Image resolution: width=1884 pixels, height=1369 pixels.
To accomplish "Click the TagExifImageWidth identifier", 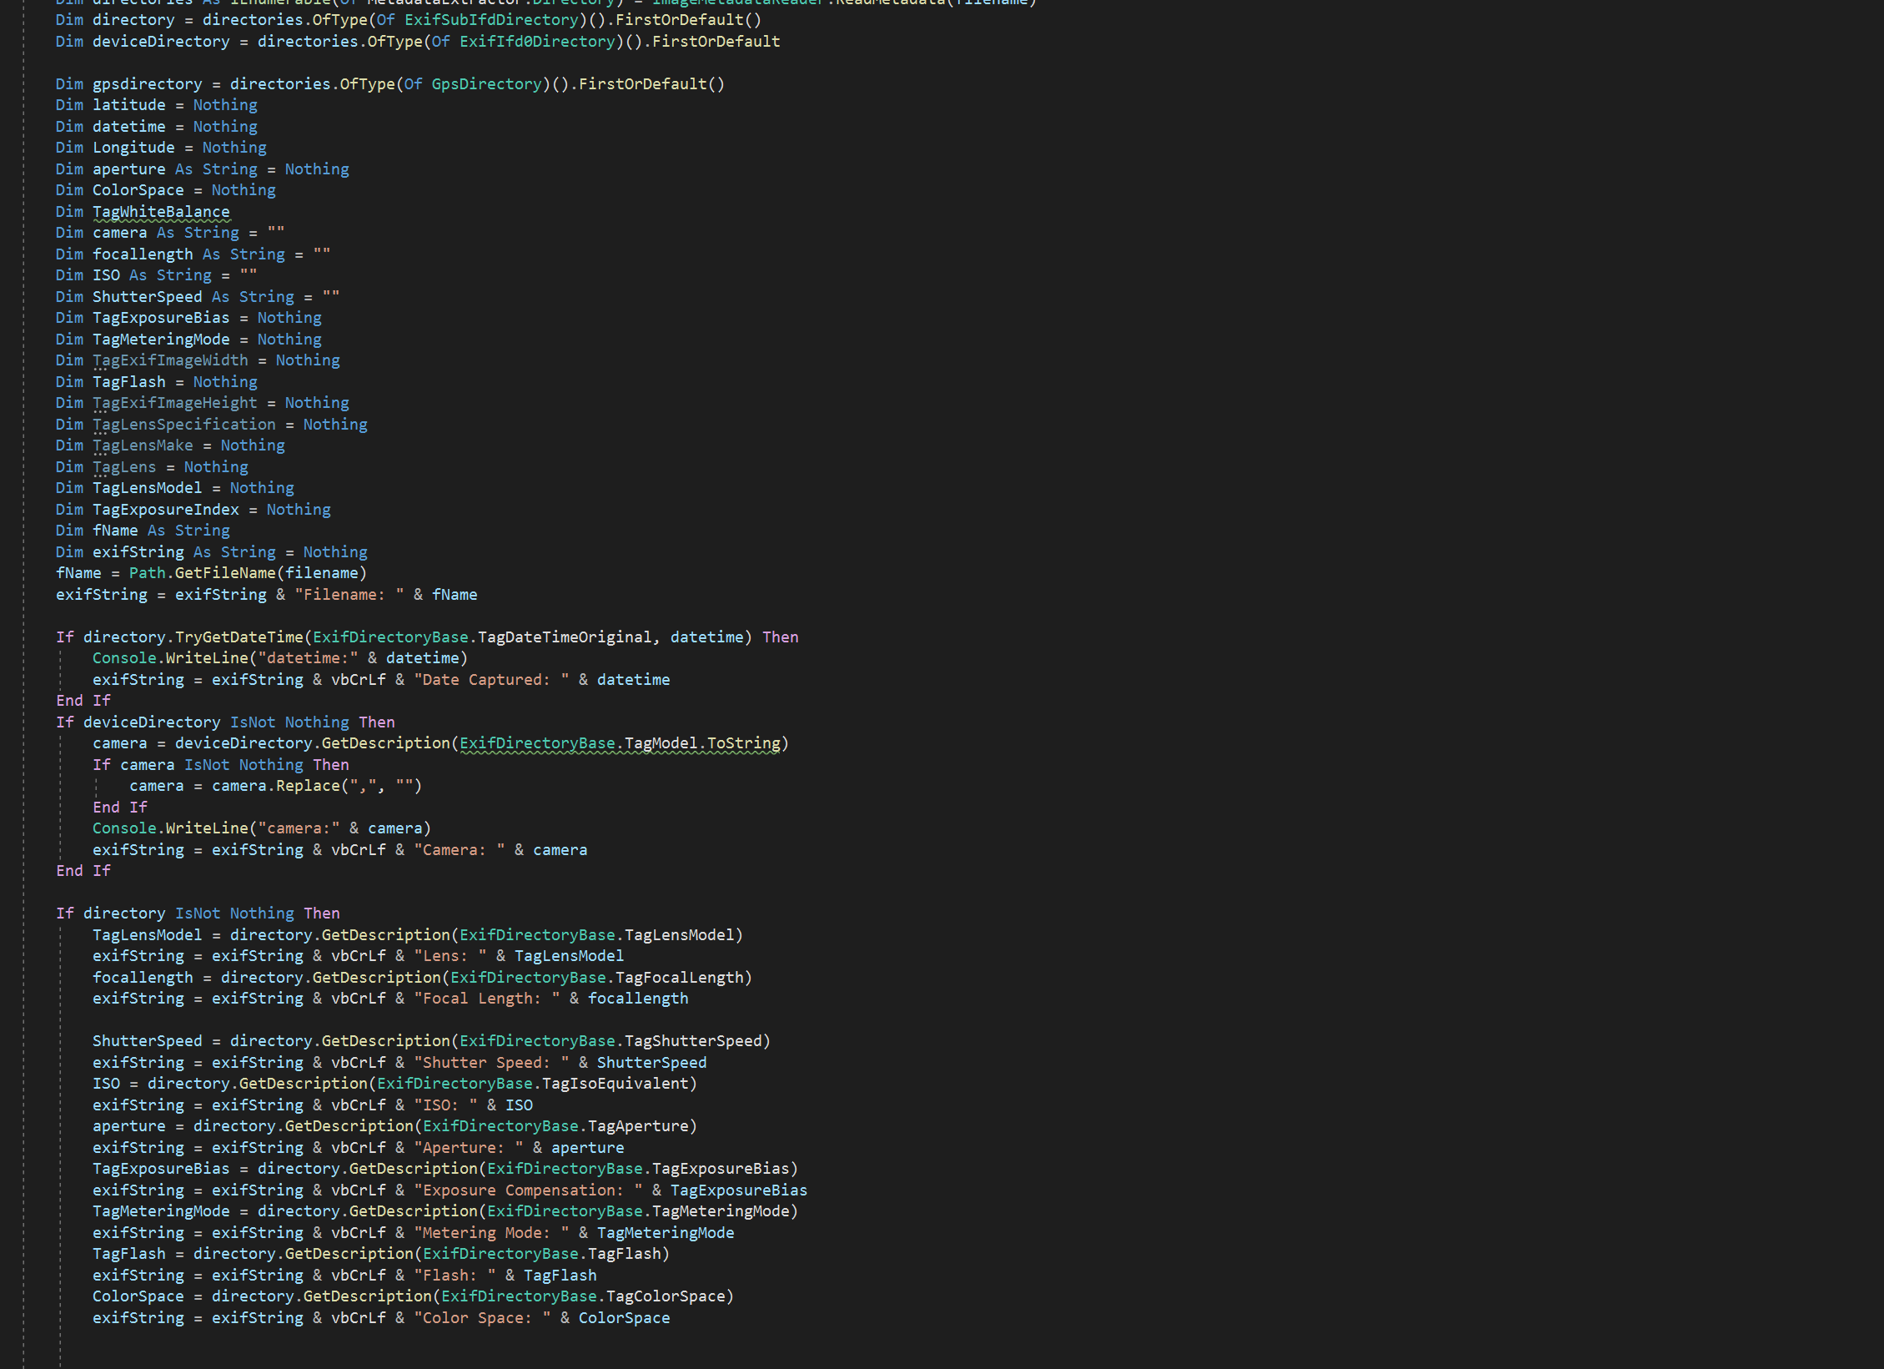I will point(171,360).
